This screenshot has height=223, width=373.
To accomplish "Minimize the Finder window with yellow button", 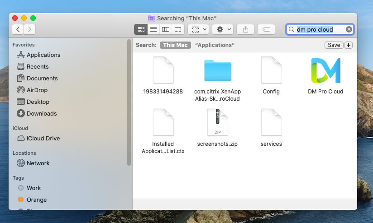I will point(24,18).
